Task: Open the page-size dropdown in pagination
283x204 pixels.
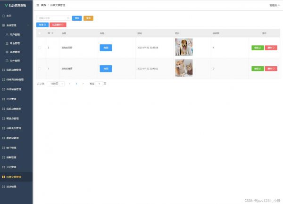Action: (56, 84)
